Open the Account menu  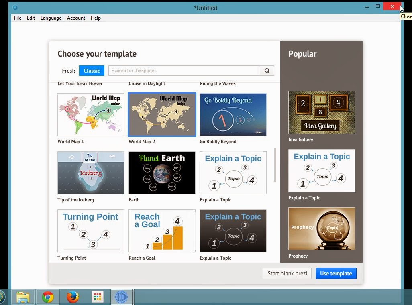tap(76, 18)
